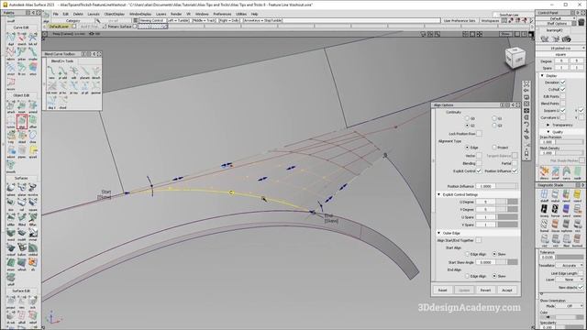Screen dimensions: 587x330
Task: Click the Reset button in Align Options
Action: (x=442, y=290)
